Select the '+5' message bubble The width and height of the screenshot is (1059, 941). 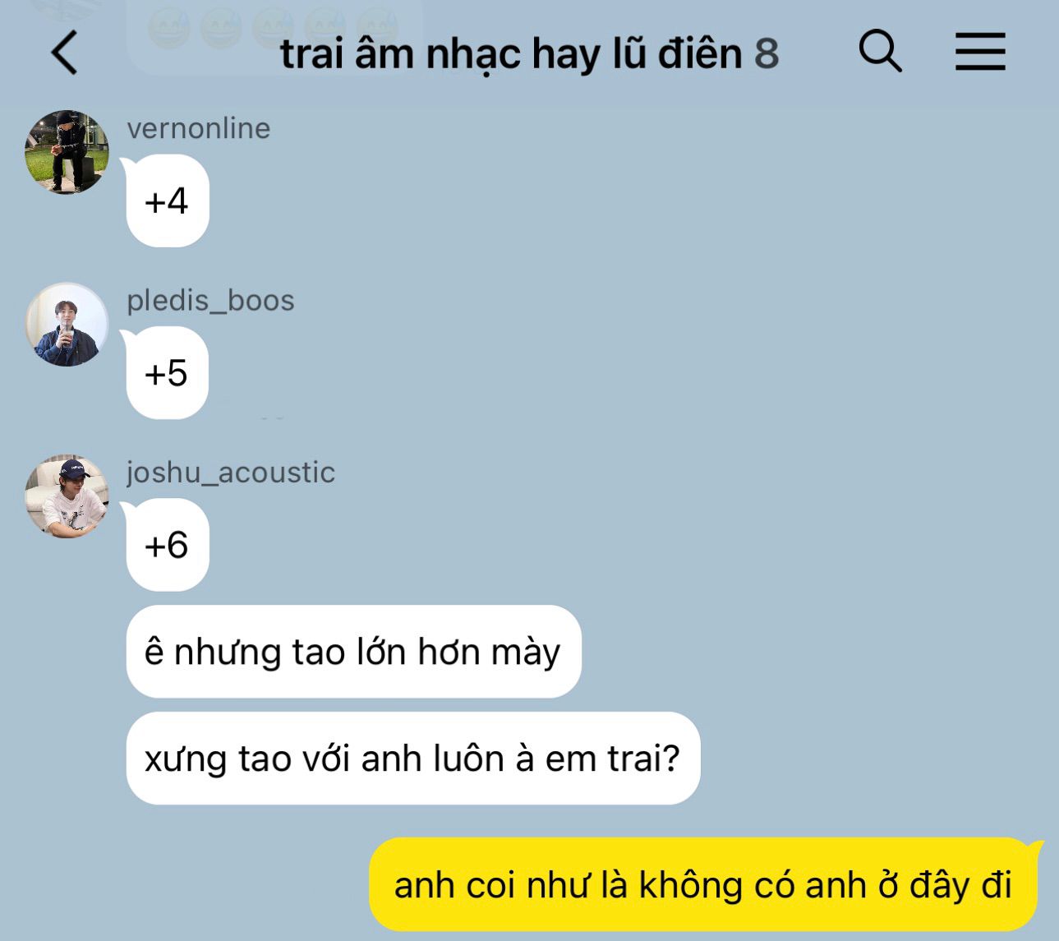point(167,373)
